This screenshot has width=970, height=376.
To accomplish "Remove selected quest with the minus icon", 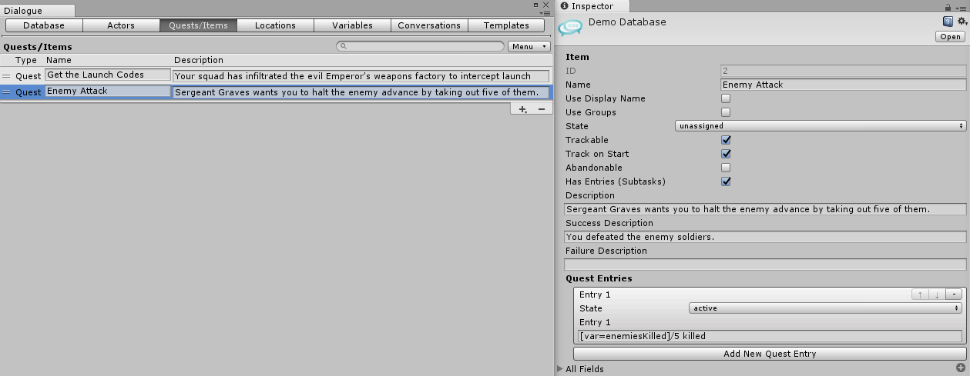I will click(x=542, y=109).
